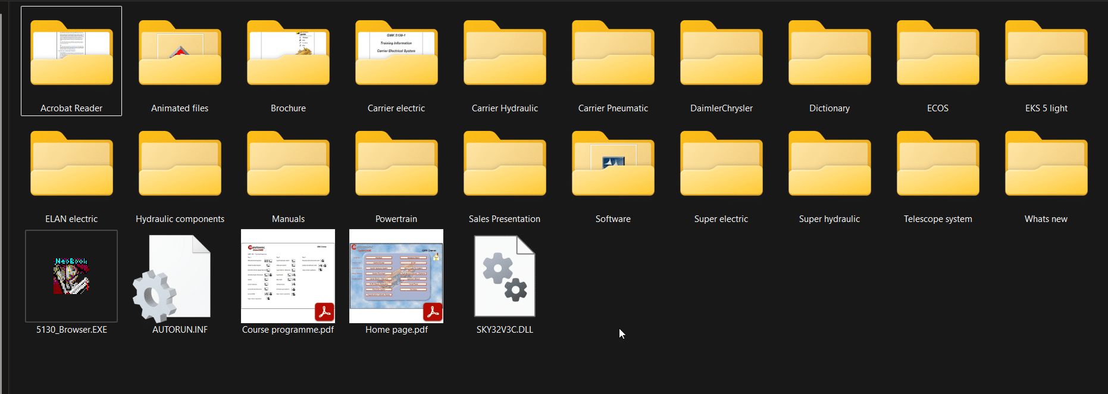
Task: Click the 'Course programme.pdf' file name
Action: pyautogui.click(x=288, y=330)
